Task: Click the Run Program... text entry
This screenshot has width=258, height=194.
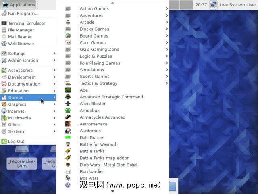Action: coord(23,13)
